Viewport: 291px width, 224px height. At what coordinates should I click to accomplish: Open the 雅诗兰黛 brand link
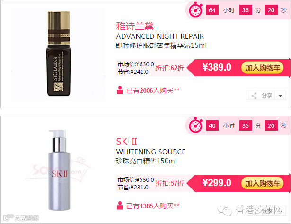click(x=135, y=26)
